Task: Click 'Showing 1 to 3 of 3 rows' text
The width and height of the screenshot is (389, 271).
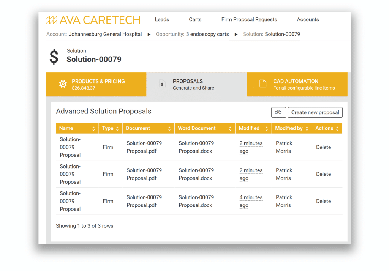Action: [x=85, y=226]
